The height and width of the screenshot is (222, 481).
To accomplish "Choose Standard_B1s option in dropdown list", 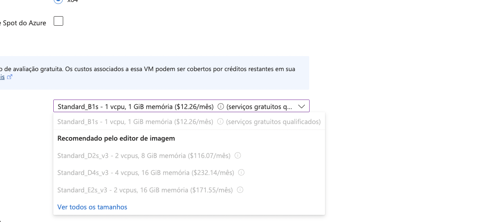I will click(189, 122).
